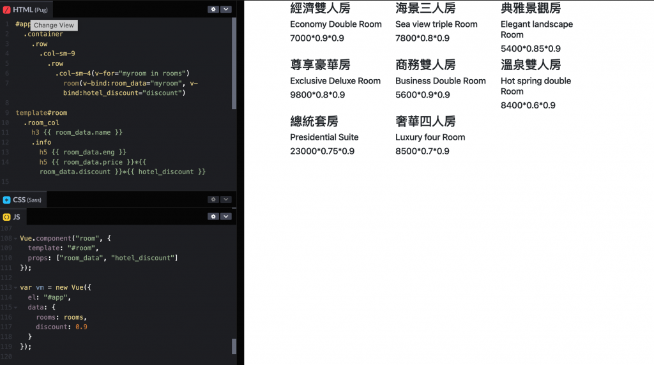Open JS panel settings gear

point(213,217)
